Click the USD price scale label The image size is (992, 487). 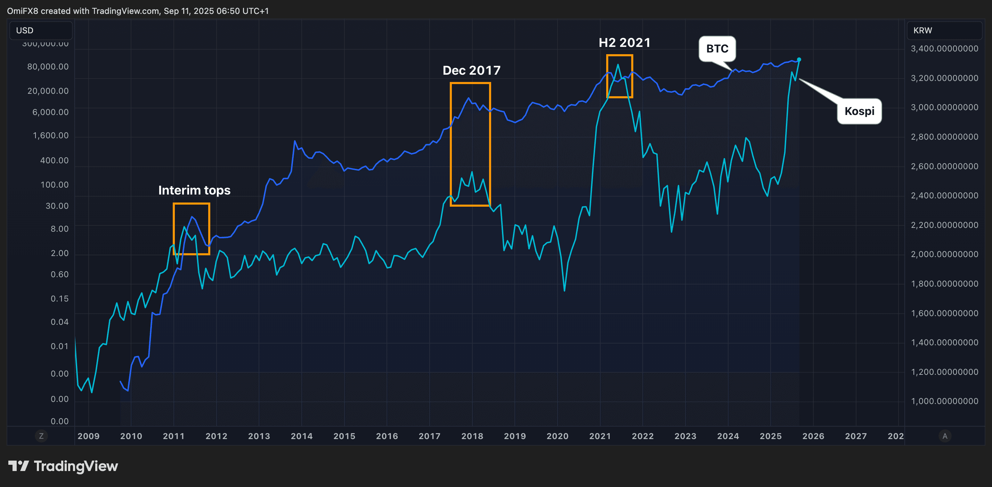click(25, 31)
